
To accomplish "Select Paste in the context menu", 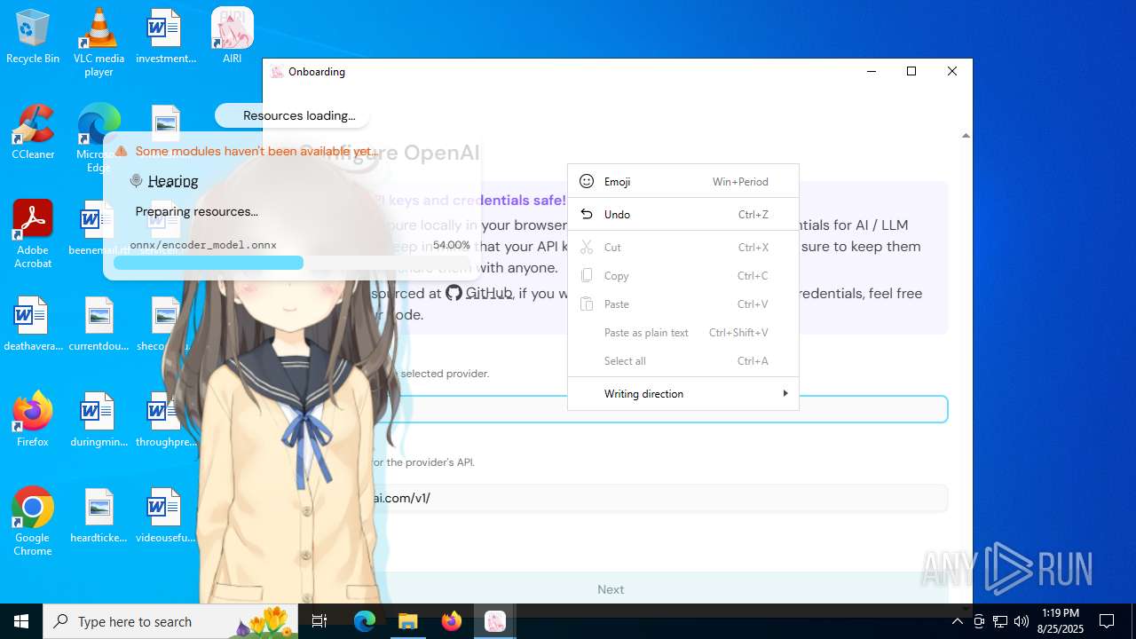I will click(683, 304).
